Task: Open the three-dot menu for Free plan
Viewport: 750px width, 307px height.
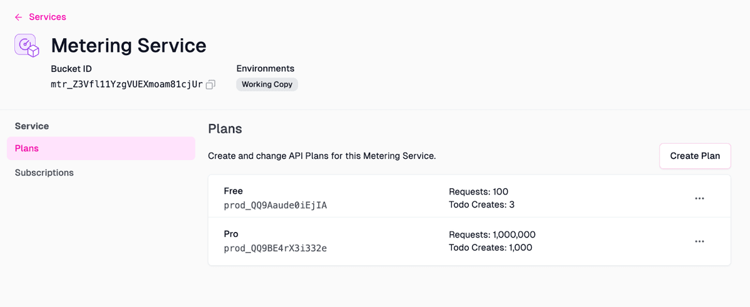Action: 699,198
